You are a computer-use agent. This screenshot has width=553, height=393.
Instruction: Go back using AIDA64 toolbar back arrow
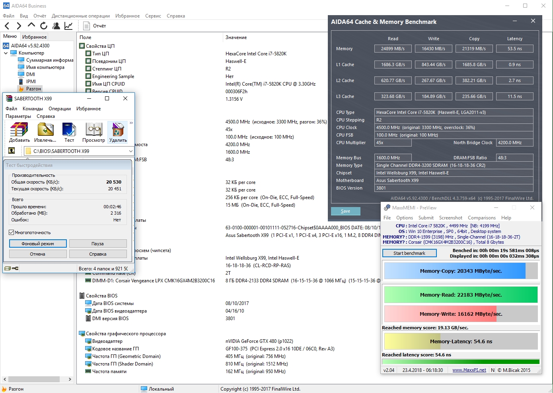point(7,26)
